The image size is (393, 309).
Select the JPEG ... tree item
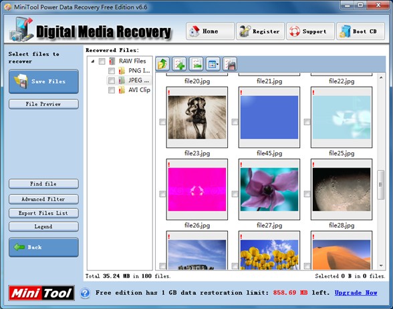tap(138, 80)
